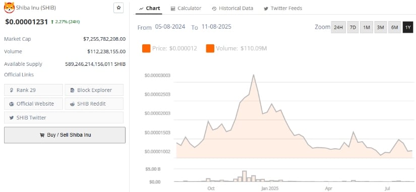The height and width of the screenshot is (192, 416).
Task: Click the Block Explorer document icon
Action: tap(72, 90)
